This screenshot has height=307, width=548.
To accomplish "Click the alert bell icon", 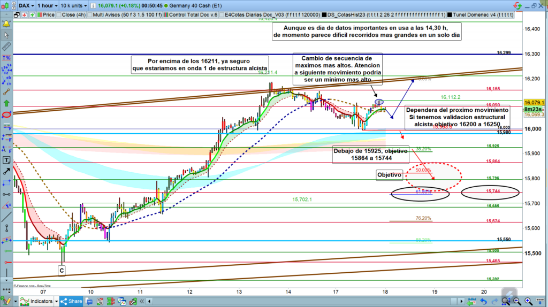I will pyautogui.click(x=7, y=24).
